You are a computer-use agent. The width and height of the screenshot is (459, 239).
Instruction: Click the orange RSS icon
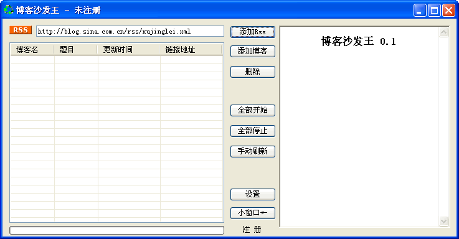21,30
